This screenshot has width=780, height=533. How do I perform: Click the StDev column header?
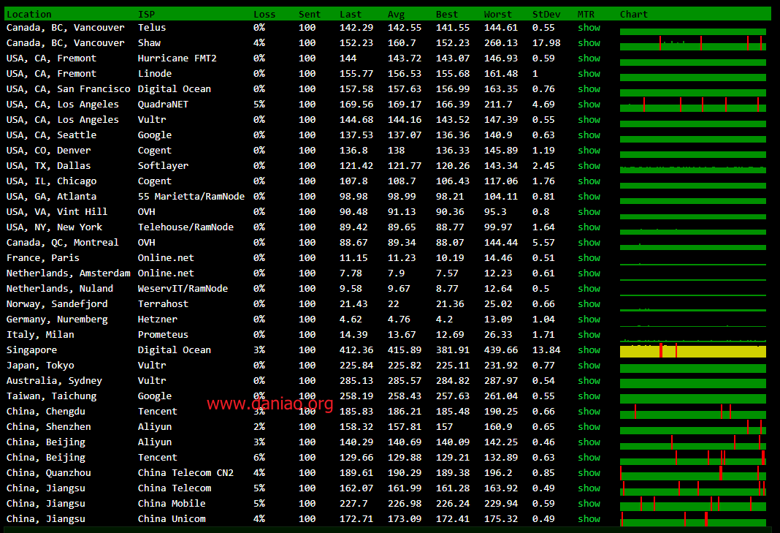pos(546,15)
